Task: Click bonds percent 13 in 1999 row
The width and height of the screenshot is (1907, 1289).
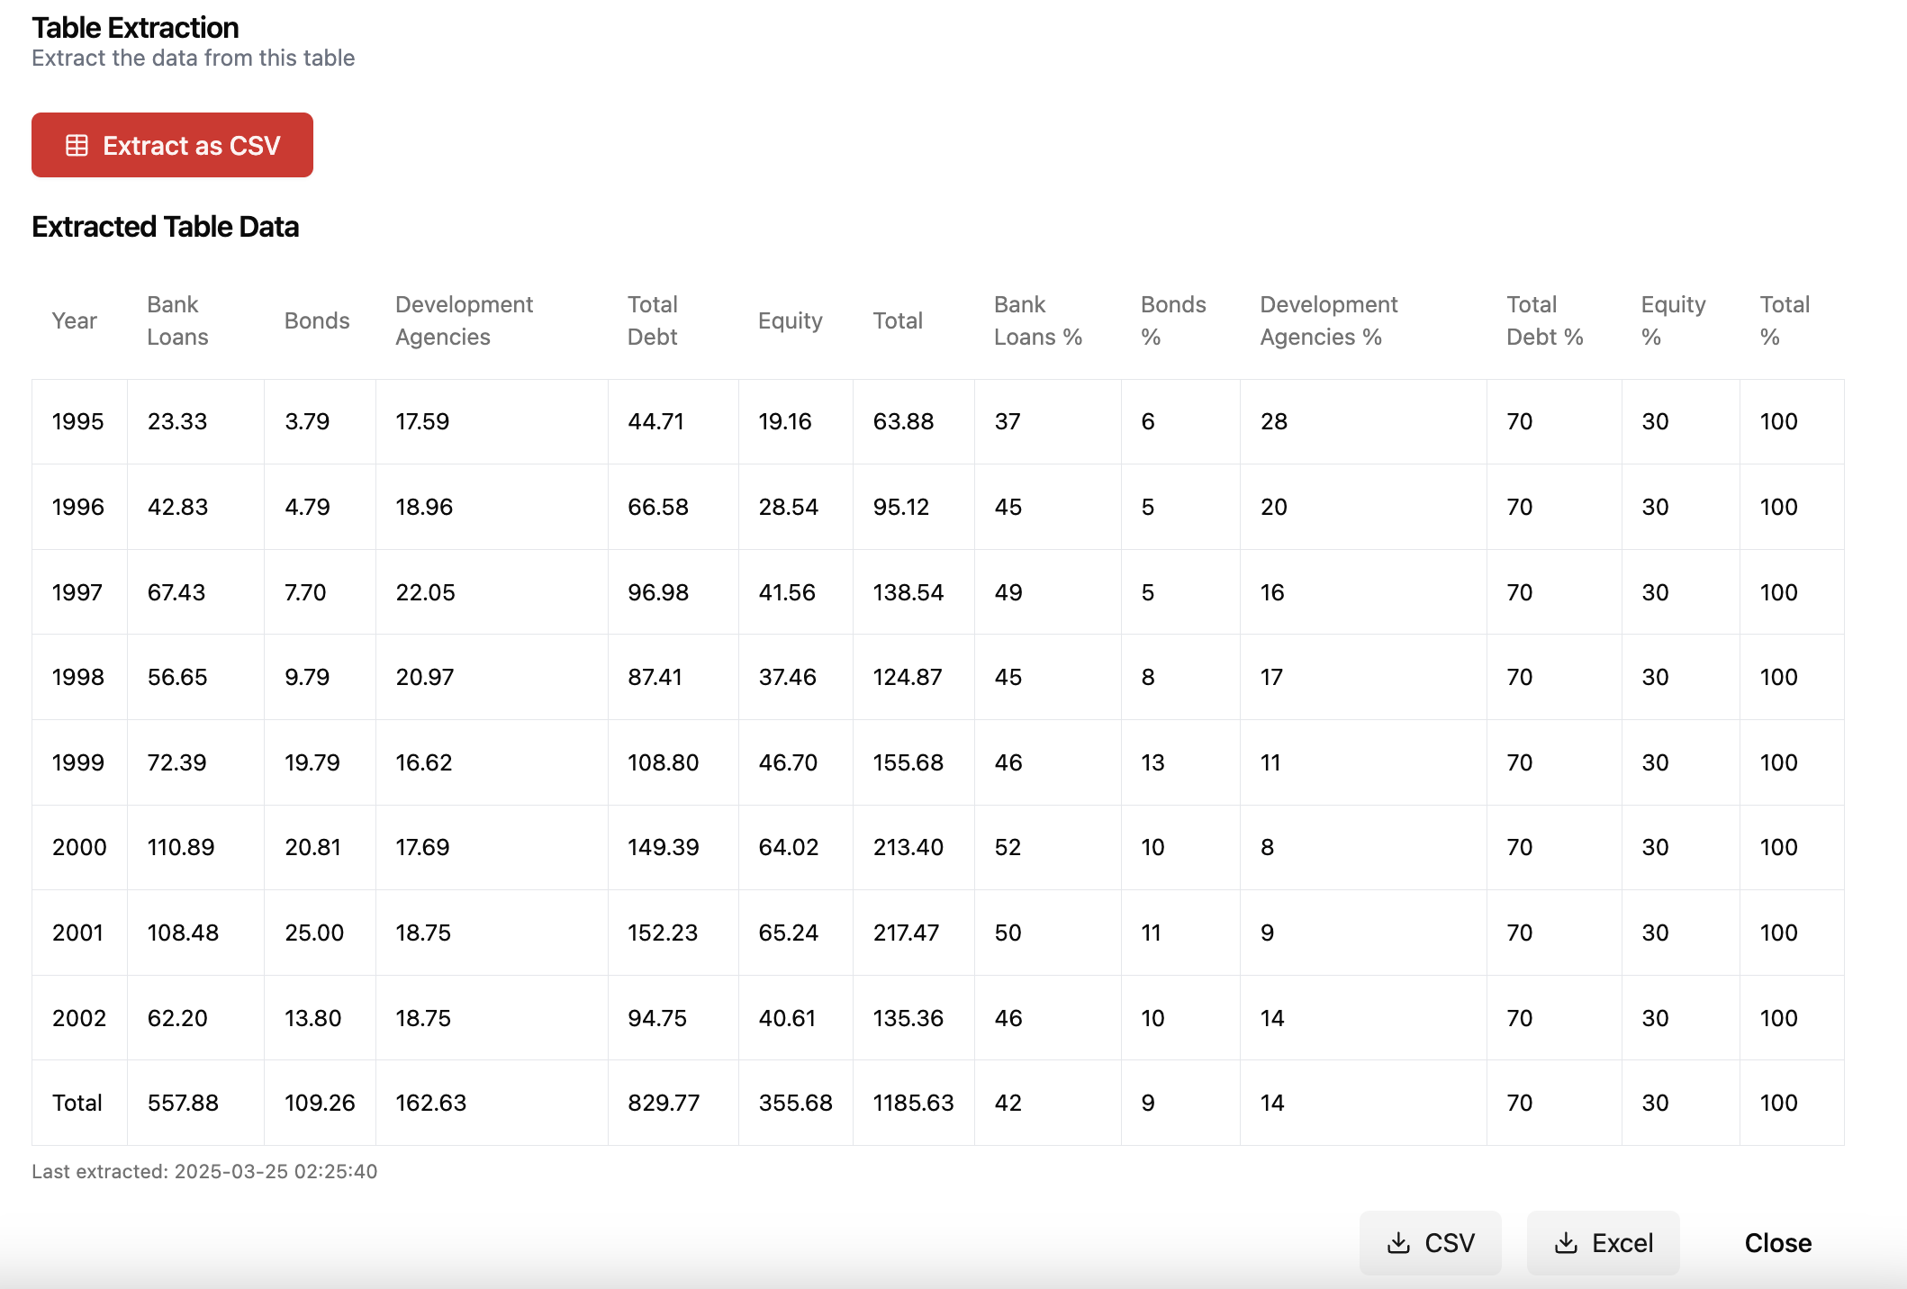Action: pos(1152,762)
